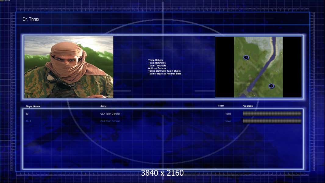The image size is (325, 183).
Task: Click start position marker 2 on map
Action: pos(246,57)
